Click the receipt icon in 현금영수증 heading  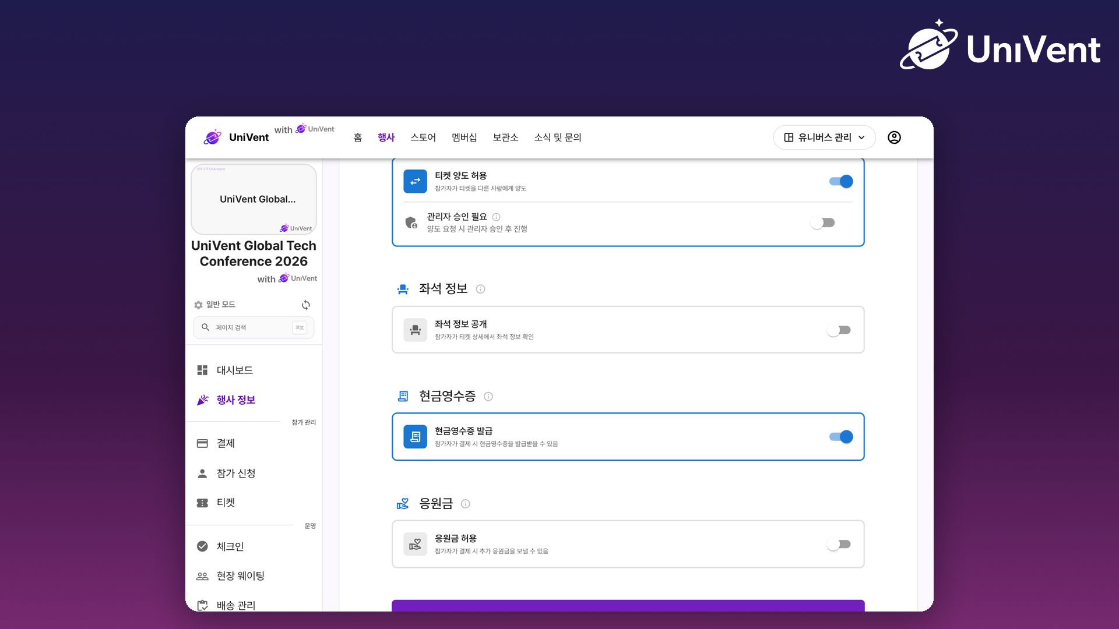tap(403, 397)
